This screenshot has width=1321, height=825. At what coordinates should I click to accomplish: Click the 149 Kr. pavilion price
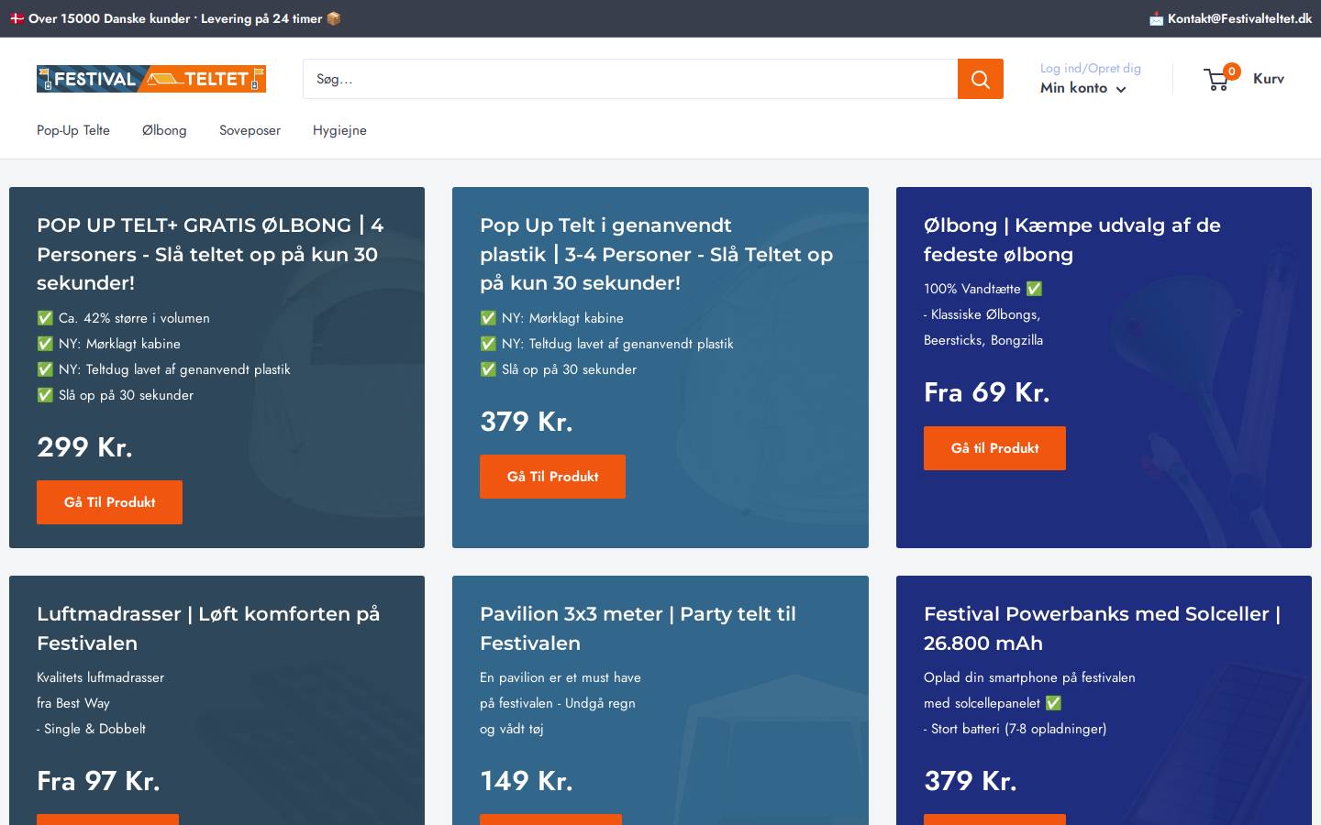[x=526, y=781]
